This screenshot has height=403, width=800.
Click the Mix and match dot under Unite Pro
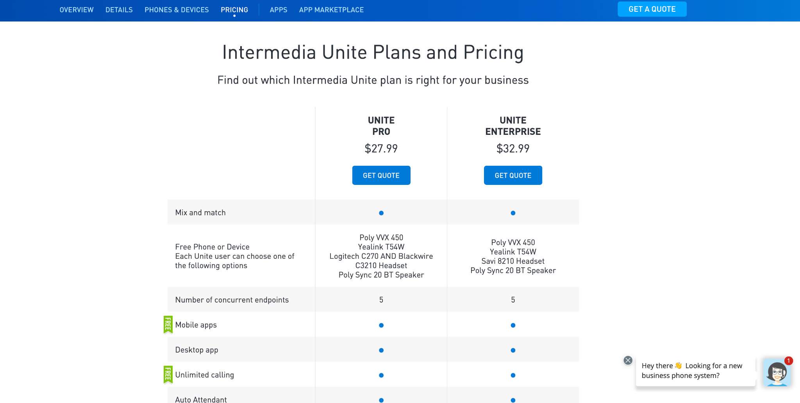(x=381, y=213)
